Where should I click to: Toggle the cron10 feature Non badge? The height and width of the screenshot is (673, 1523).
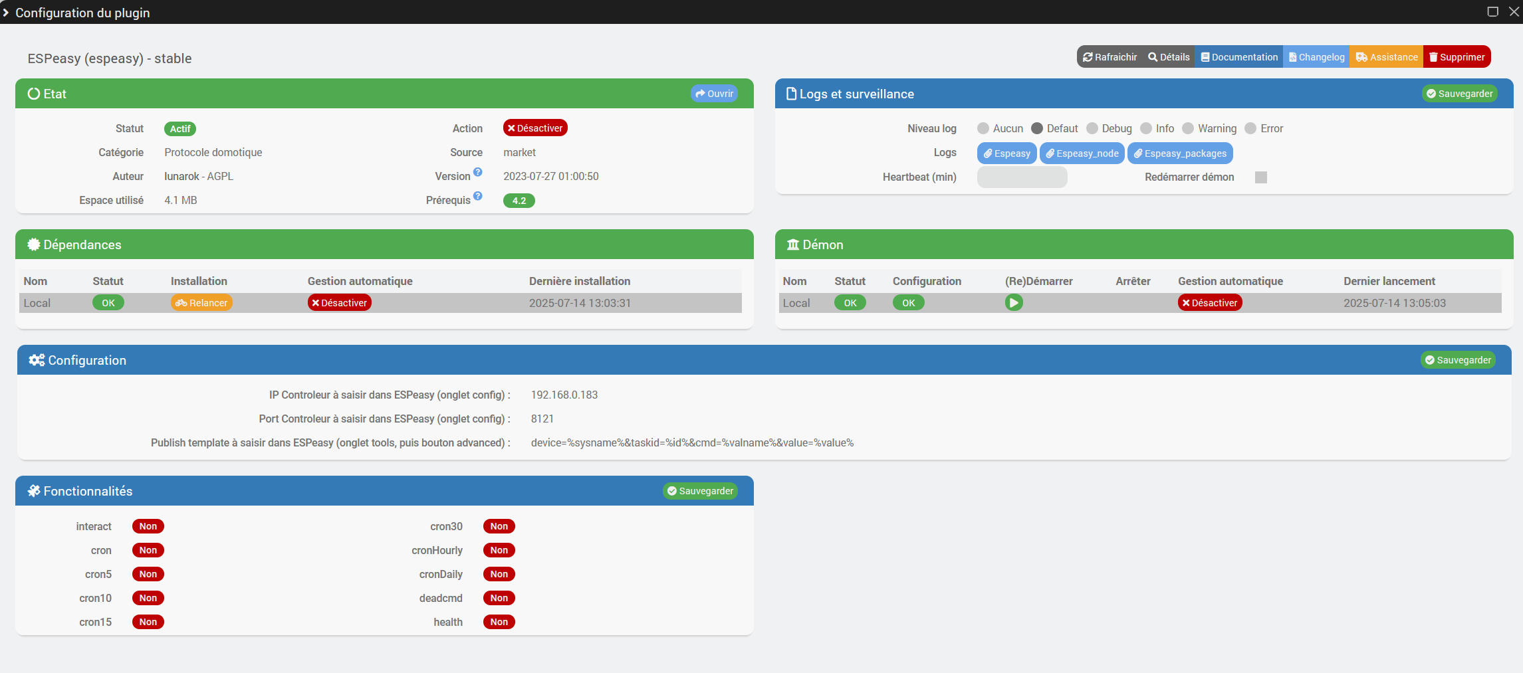coord(148,598)
